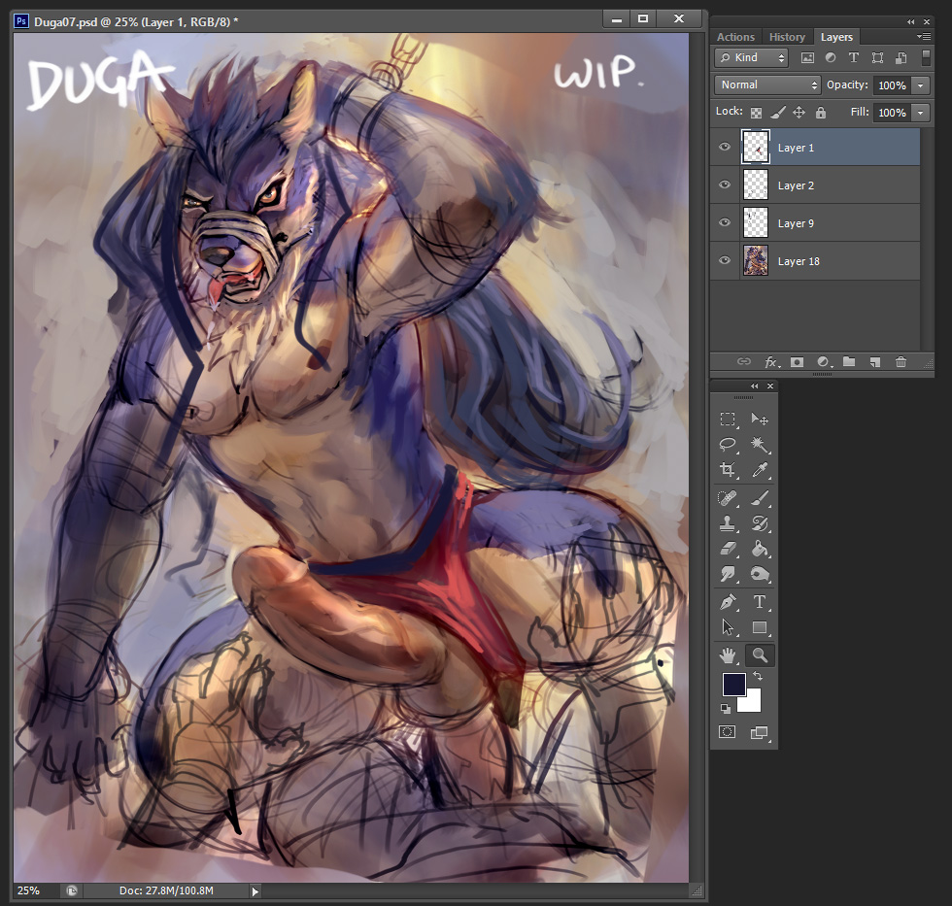952x906 pixels.
Task: Add a layer mask
Action: [x=798, y=361]
